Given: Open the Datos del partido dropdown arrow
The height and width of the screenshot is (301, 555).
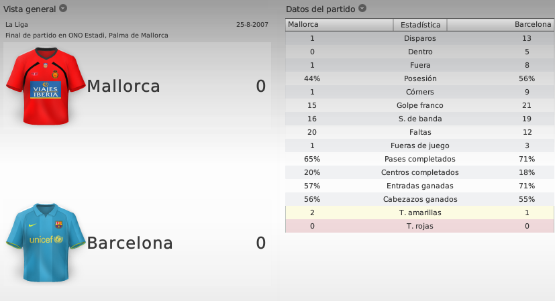Looking at the screenshot, I should click(362, 8).
